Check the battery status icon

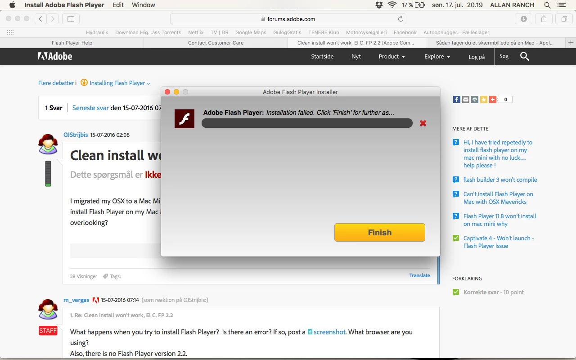tap(420, 5)
